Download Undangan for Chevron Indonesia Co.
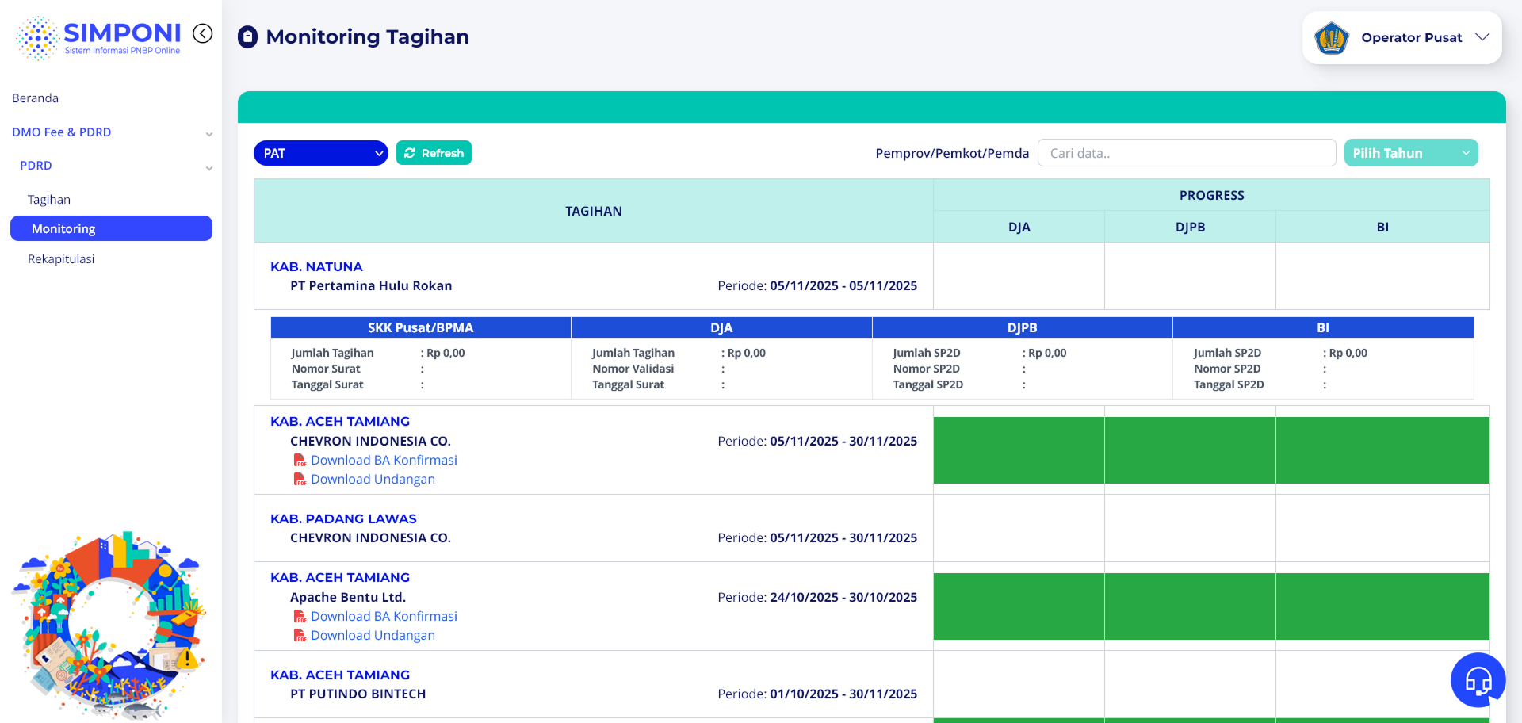This screenshot has width=1522, height=723. click(373, 479)
